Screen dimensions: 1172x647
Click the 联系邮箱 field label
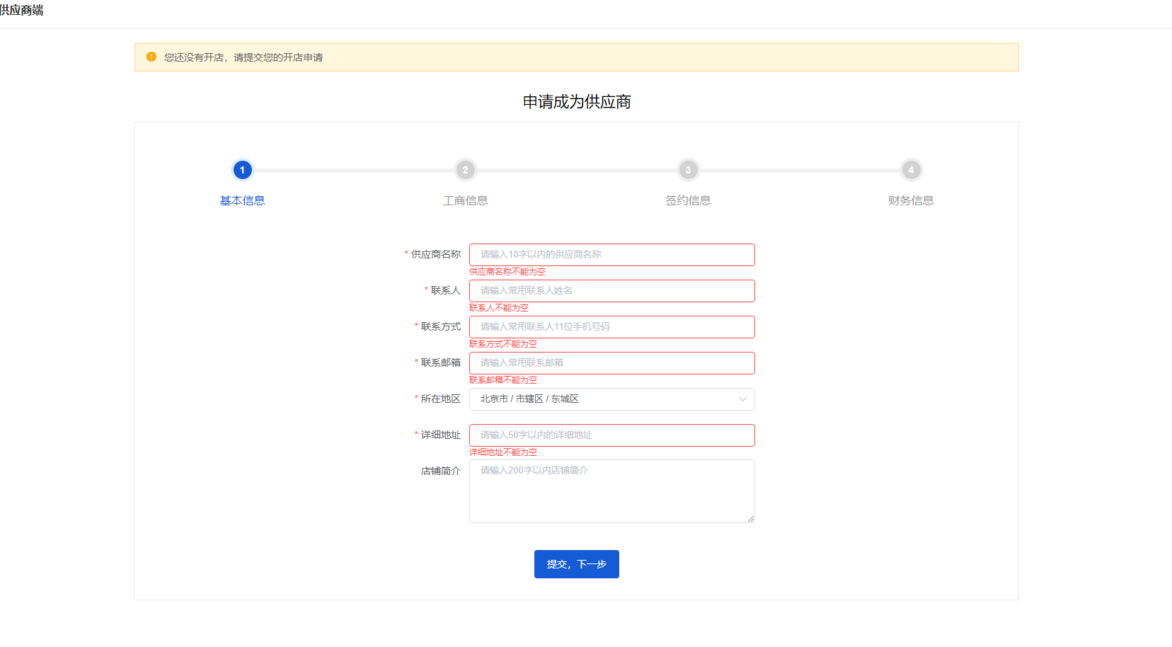coord(441,362)
